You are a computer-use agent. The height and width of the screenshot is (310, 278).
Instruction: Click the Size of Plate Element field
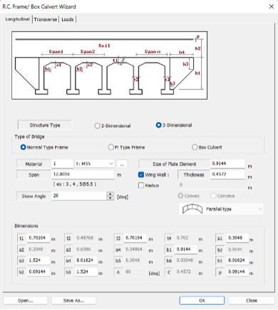point(227,164)
